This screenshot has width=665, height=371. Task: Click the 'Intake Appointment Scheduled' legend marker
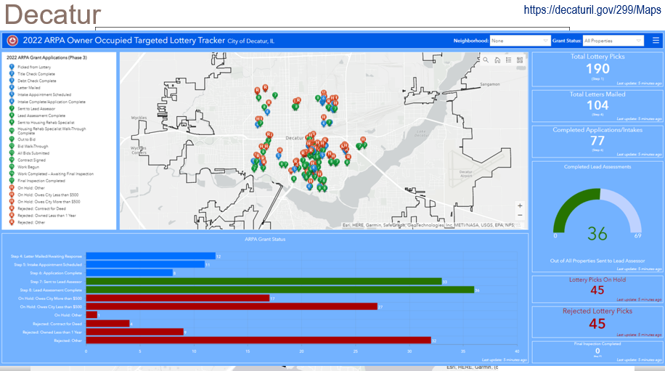coord(12,94)
